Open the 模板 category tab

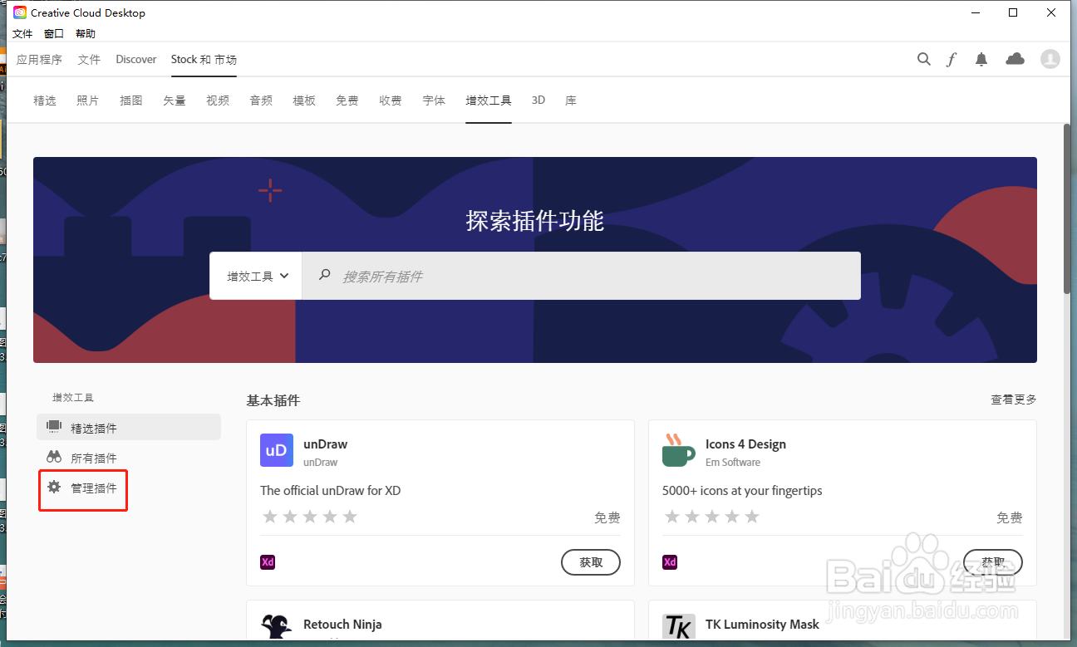click(304, 100)
